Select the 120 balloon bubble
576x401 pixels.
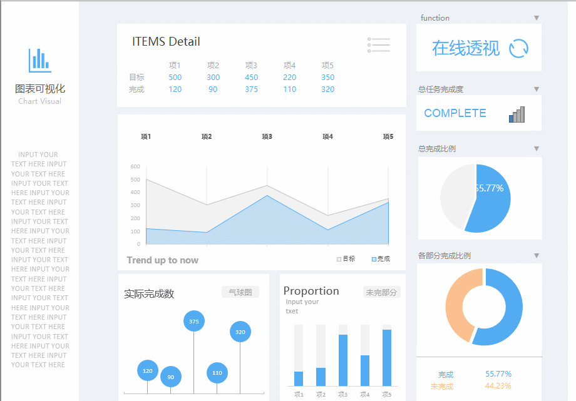point(148,370)
